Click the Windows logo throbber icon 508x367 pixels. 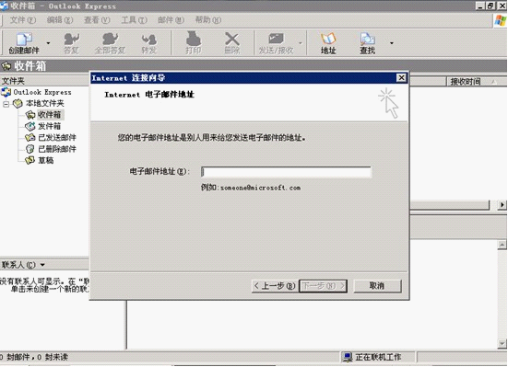click(x=501, y=20)
